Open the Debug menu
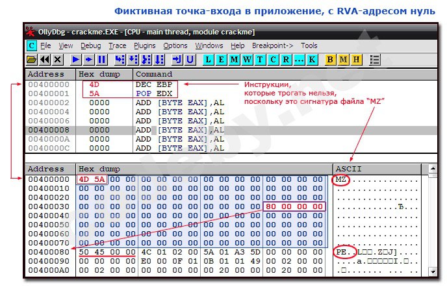The image size is (447, 287). tap(91, 45)
